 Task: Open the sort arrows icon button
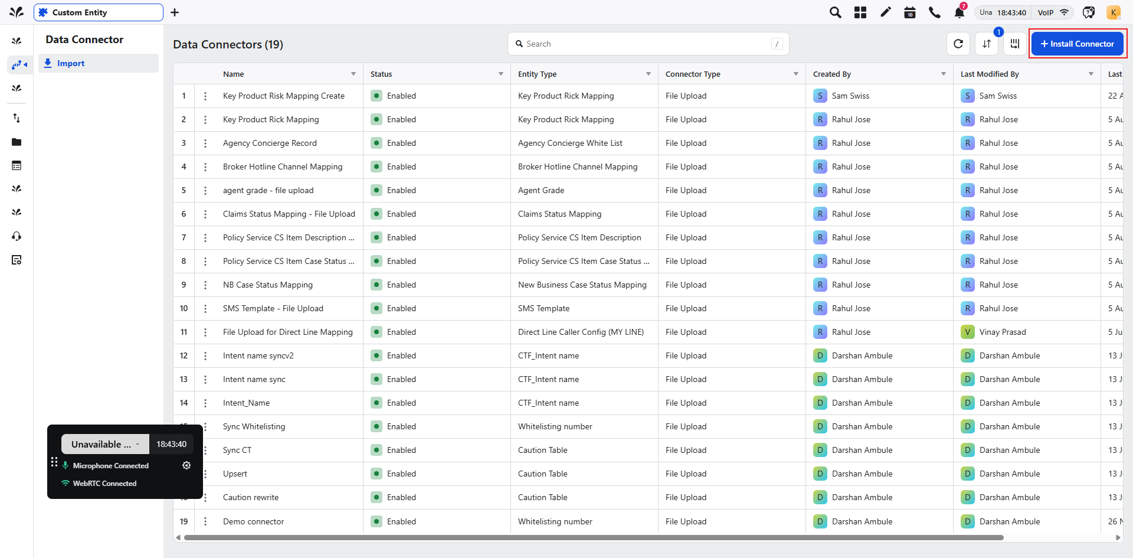987,44
